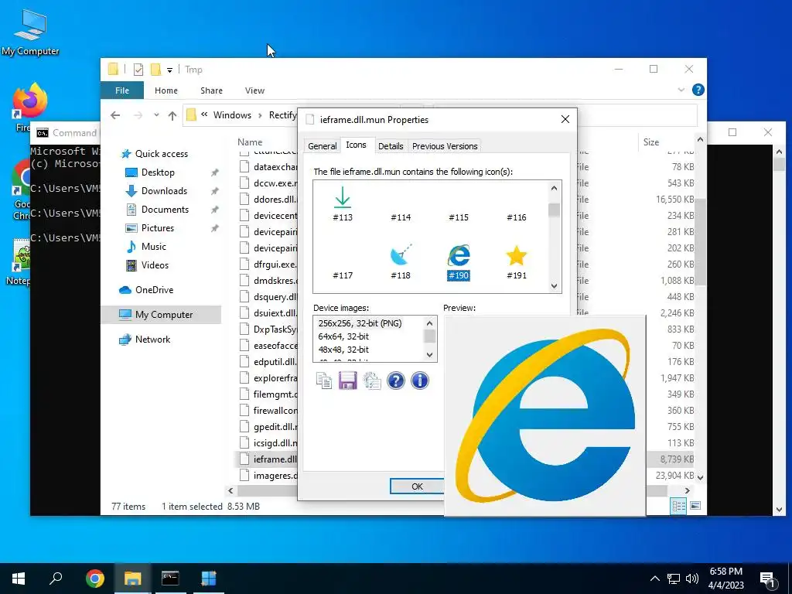Click the device images scroll down arrow
792x594 pixels.
(x=430, y=354)
